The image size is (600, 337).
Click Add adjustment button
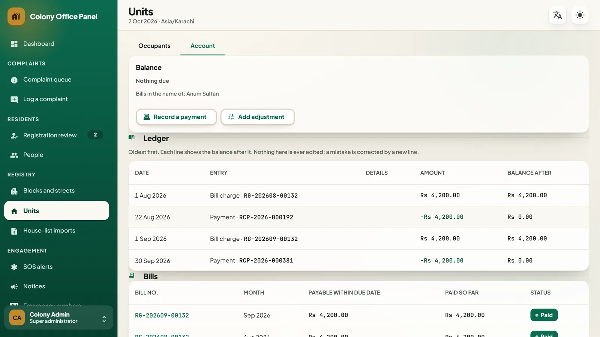tap(258, 117)
